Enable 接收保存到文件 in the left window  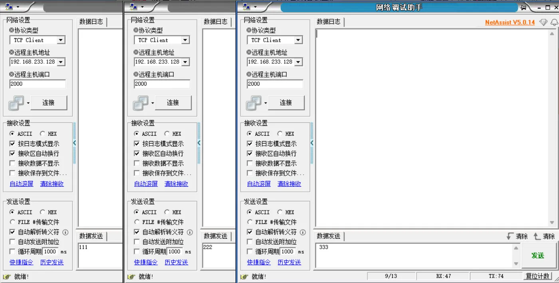point(12,173)
